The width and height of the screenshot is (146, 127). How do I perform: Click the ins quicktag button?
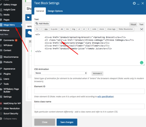pyautogui.click(x=67, y=29)
